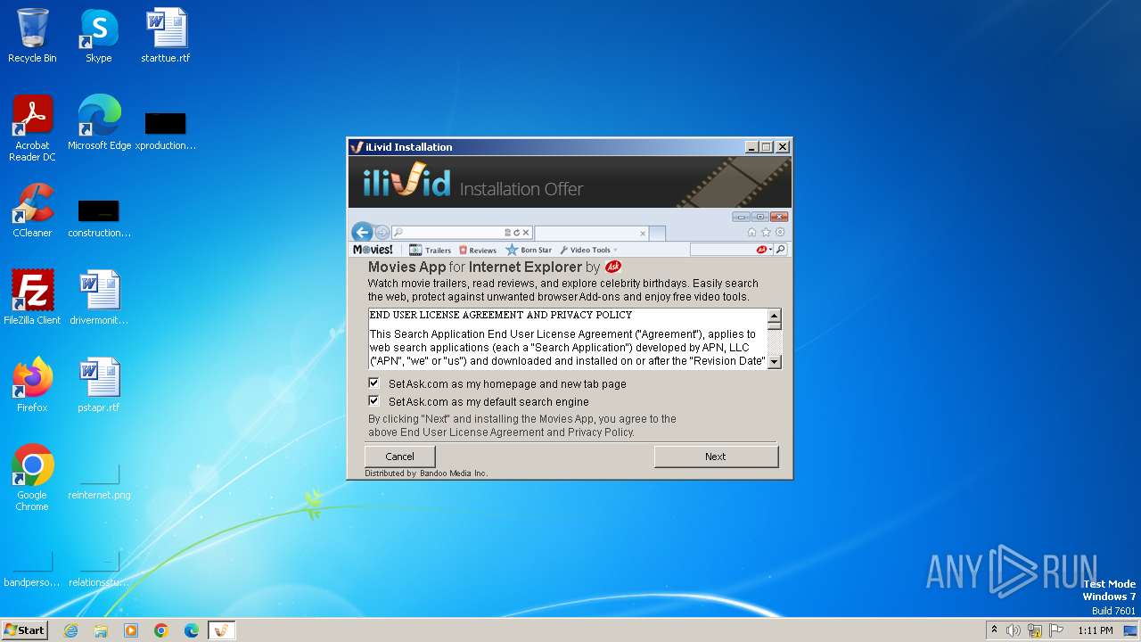Click the license scrollbar thumb
Image resolution: width=1141 pixels, height=642 pixels.
click(x=774, y=326)
